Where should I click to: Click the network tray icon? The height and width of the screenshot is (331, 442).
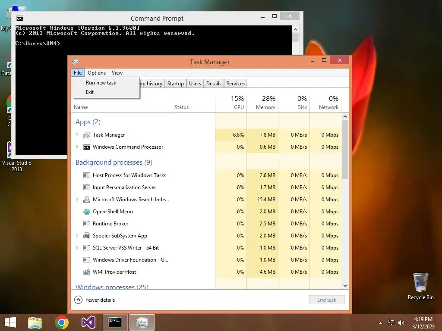tap(391, 323)
